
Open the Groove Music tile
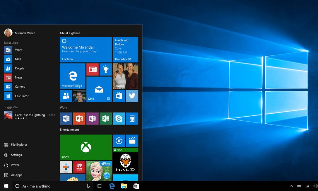(x=119, y=141)
